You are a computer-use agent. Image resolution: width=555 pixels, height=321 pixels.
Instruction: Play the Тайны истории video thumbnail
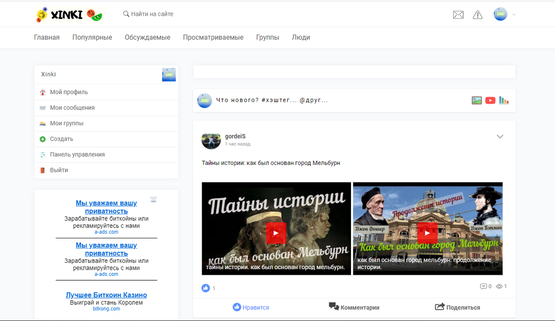(x=276, y=233)
